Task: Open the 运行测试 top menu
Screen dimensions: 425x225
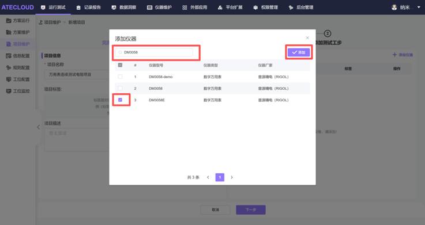Action: [x=53, y=7]
